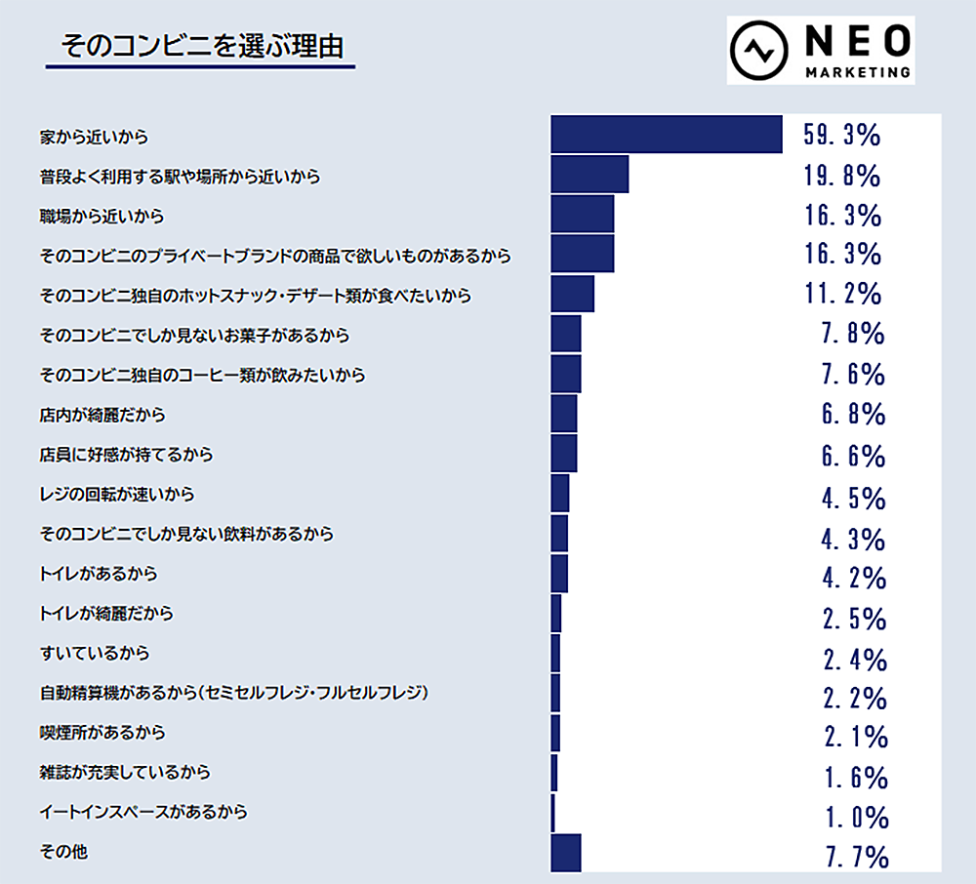This screenshot has height=884, width=976.
Task: Click the bar for 店員に好感が持てるから
Action: [564, 454]
